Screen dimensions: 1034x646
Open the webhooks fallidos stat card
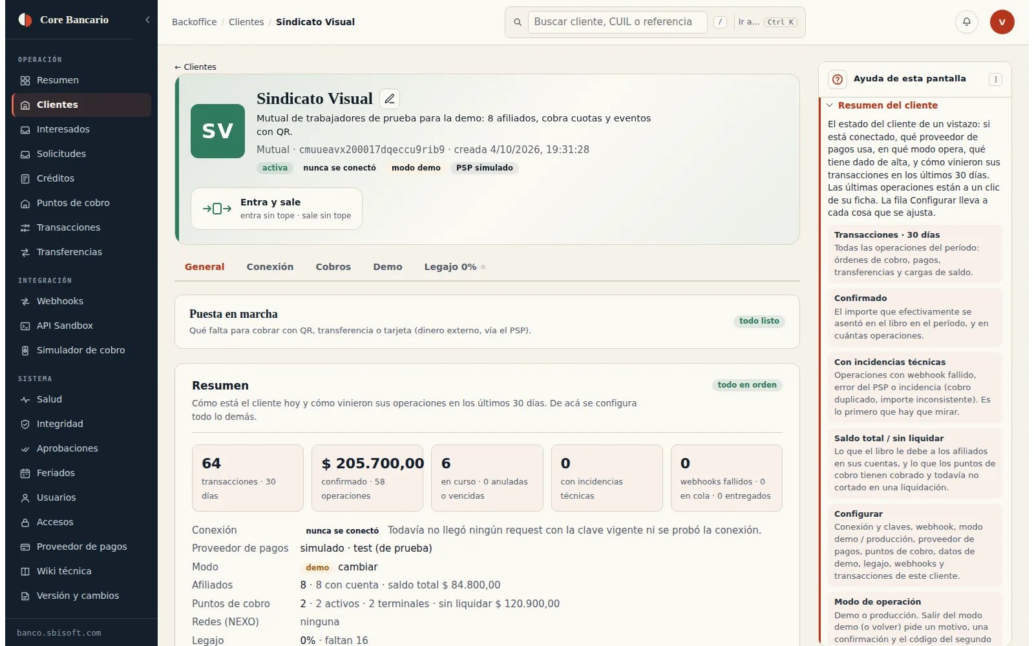(x=726, y=478)
